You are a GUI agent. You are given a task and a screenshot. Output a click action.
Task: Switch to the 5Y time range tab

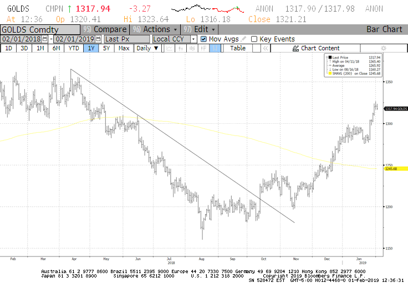click(x=107, y=49)
